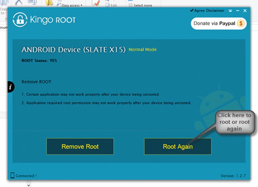Click warning line 1 about unrooted applications
Image resolution: width=258 pixels, height=187 pixels.
pos(91,94)
